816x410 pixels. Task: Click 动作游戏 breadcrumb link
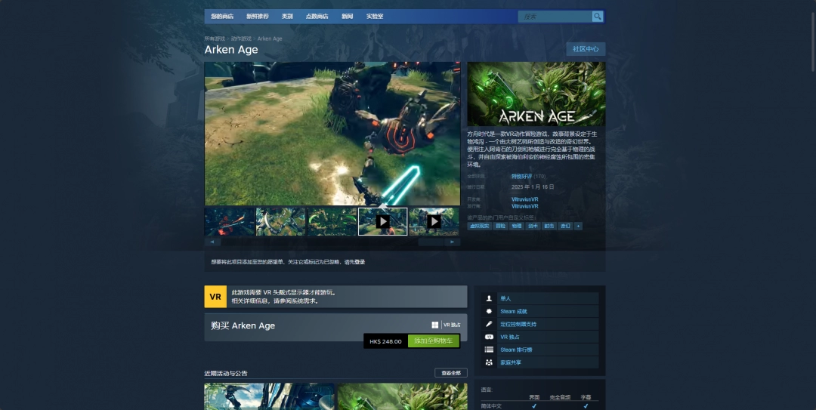(x=241, y=39)
